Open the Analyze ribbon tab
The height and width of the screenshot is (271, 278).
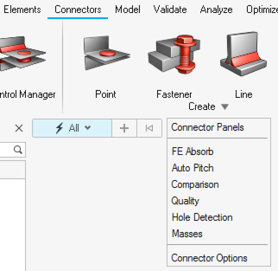[216, 10]
